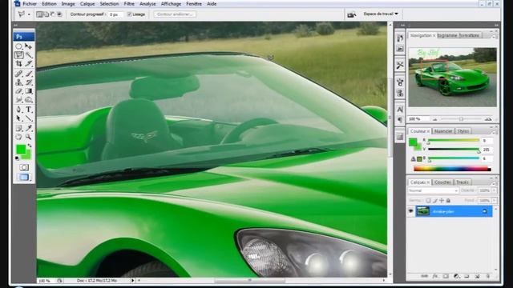This screenshot has width=513, height=288.
Task: Toggle lock image pixels brush icon
Action: click(434, 201)
